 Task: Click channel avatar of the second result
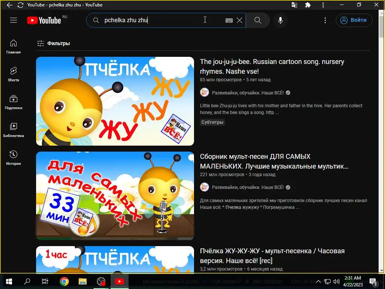click(x=204, y=187)
